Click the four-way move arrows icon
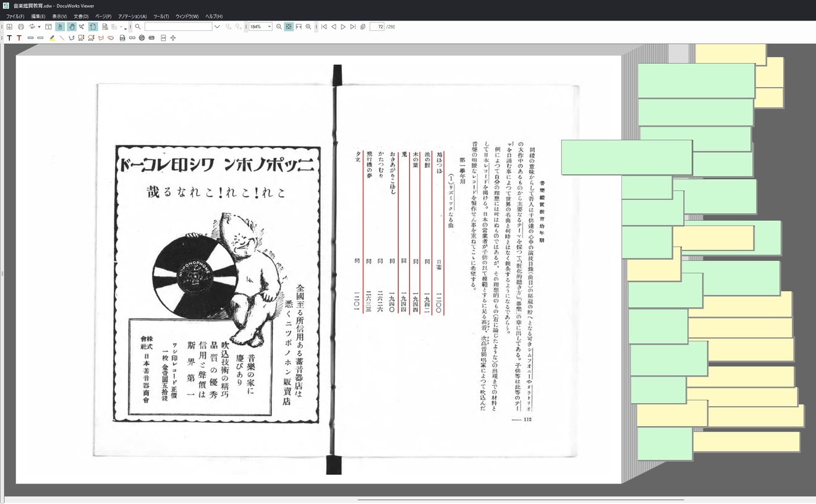Screen dimensions: 816x504 point(173,38)
